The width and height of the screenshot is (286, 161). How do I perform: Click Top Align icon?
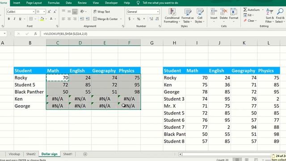pos(63,12)
